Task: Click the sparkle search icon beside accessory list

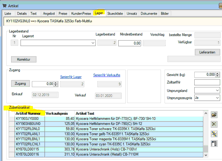Action: [x=214, y=134]
